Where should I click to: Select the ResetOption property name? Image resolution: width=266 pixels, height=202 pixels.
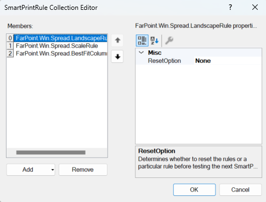pyautogui.click(x=165, y=61)
